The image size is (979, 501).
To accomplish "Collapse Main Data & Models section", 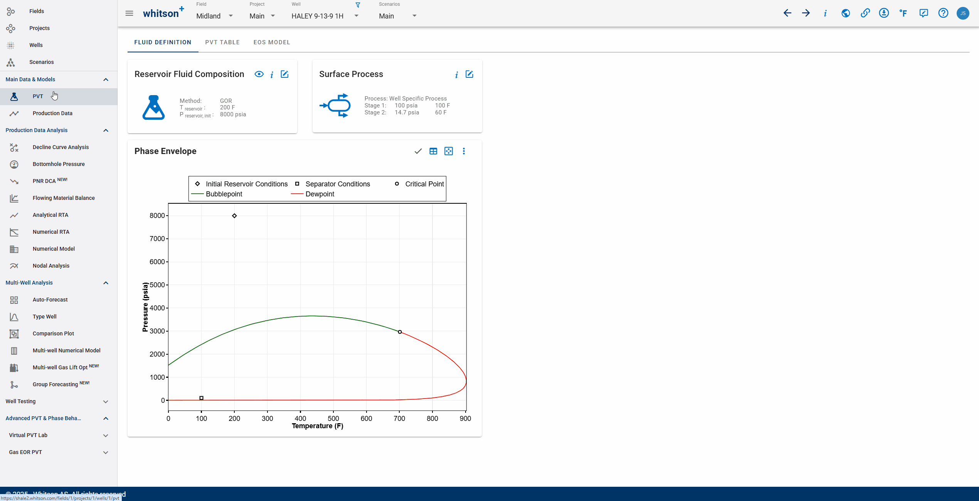I will (106, 80).
